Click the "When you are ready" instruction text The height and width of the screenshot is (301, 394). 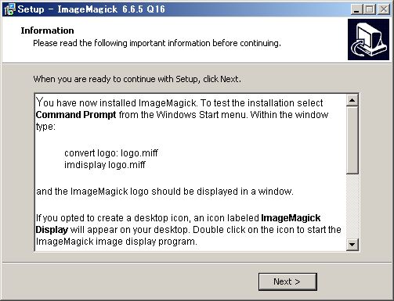point(137,79)
